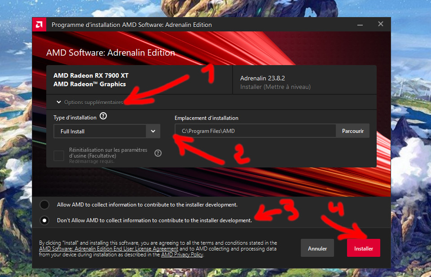Select Don't Allow AMD to collect radio

tap(44, 220)
